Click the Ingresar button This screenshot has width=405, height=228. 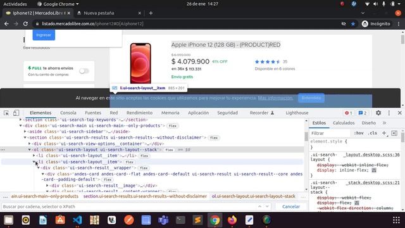pos(44,35)
